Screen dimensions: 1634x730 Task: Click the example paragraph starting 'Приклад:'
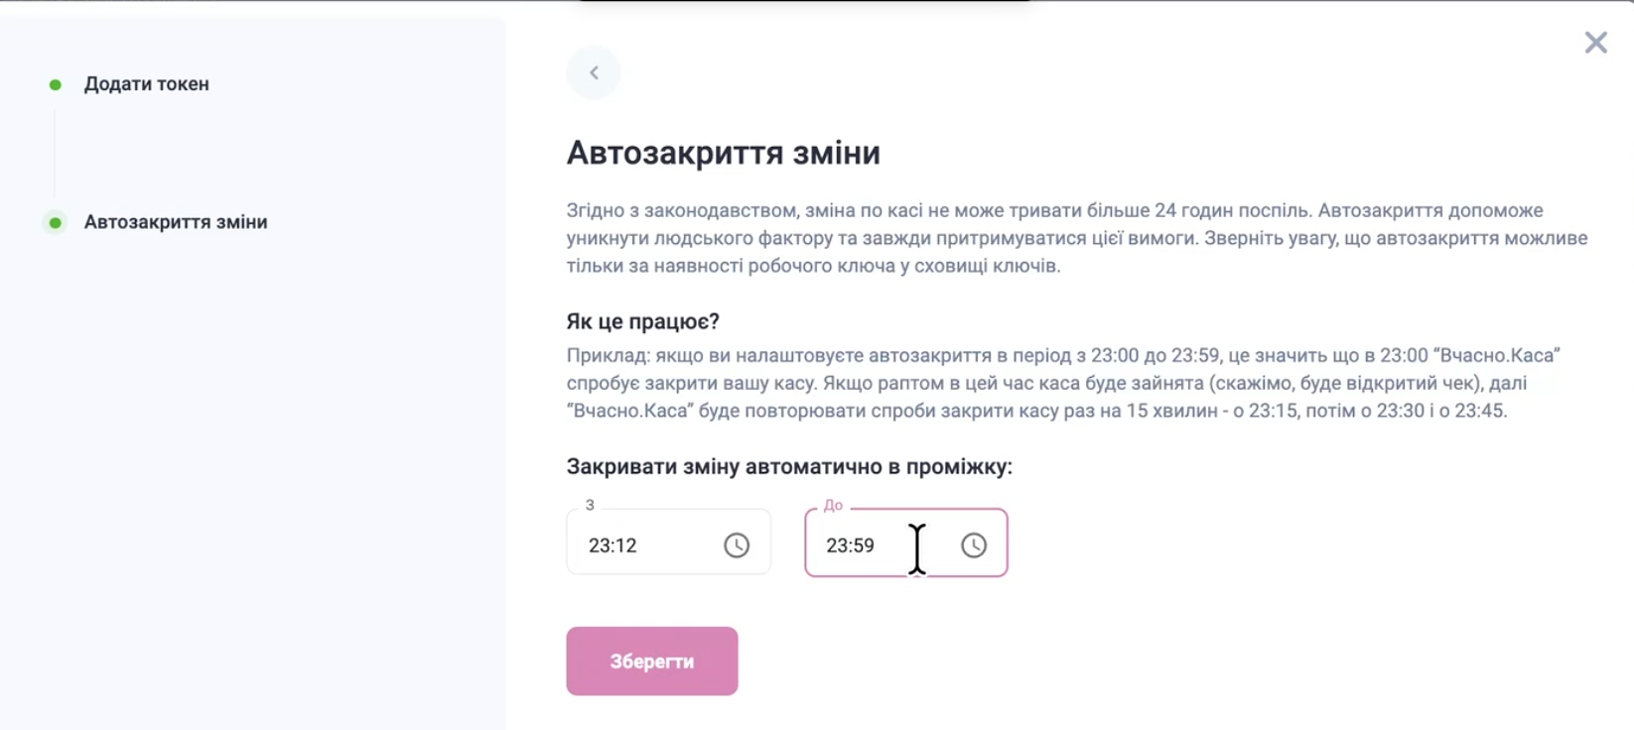pos(1062,383)
